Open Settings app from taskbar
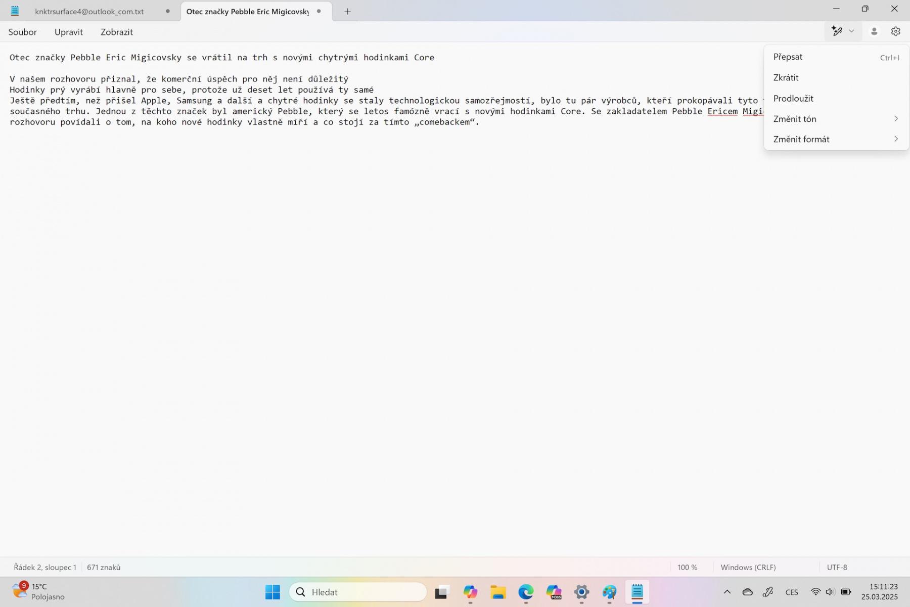 (581, 592)
